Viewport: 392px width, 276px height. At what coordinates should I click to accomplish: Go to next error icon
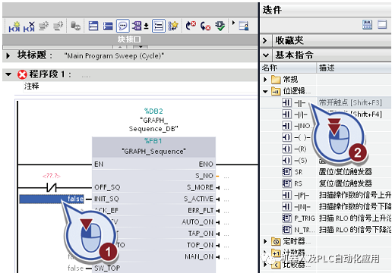205,26
